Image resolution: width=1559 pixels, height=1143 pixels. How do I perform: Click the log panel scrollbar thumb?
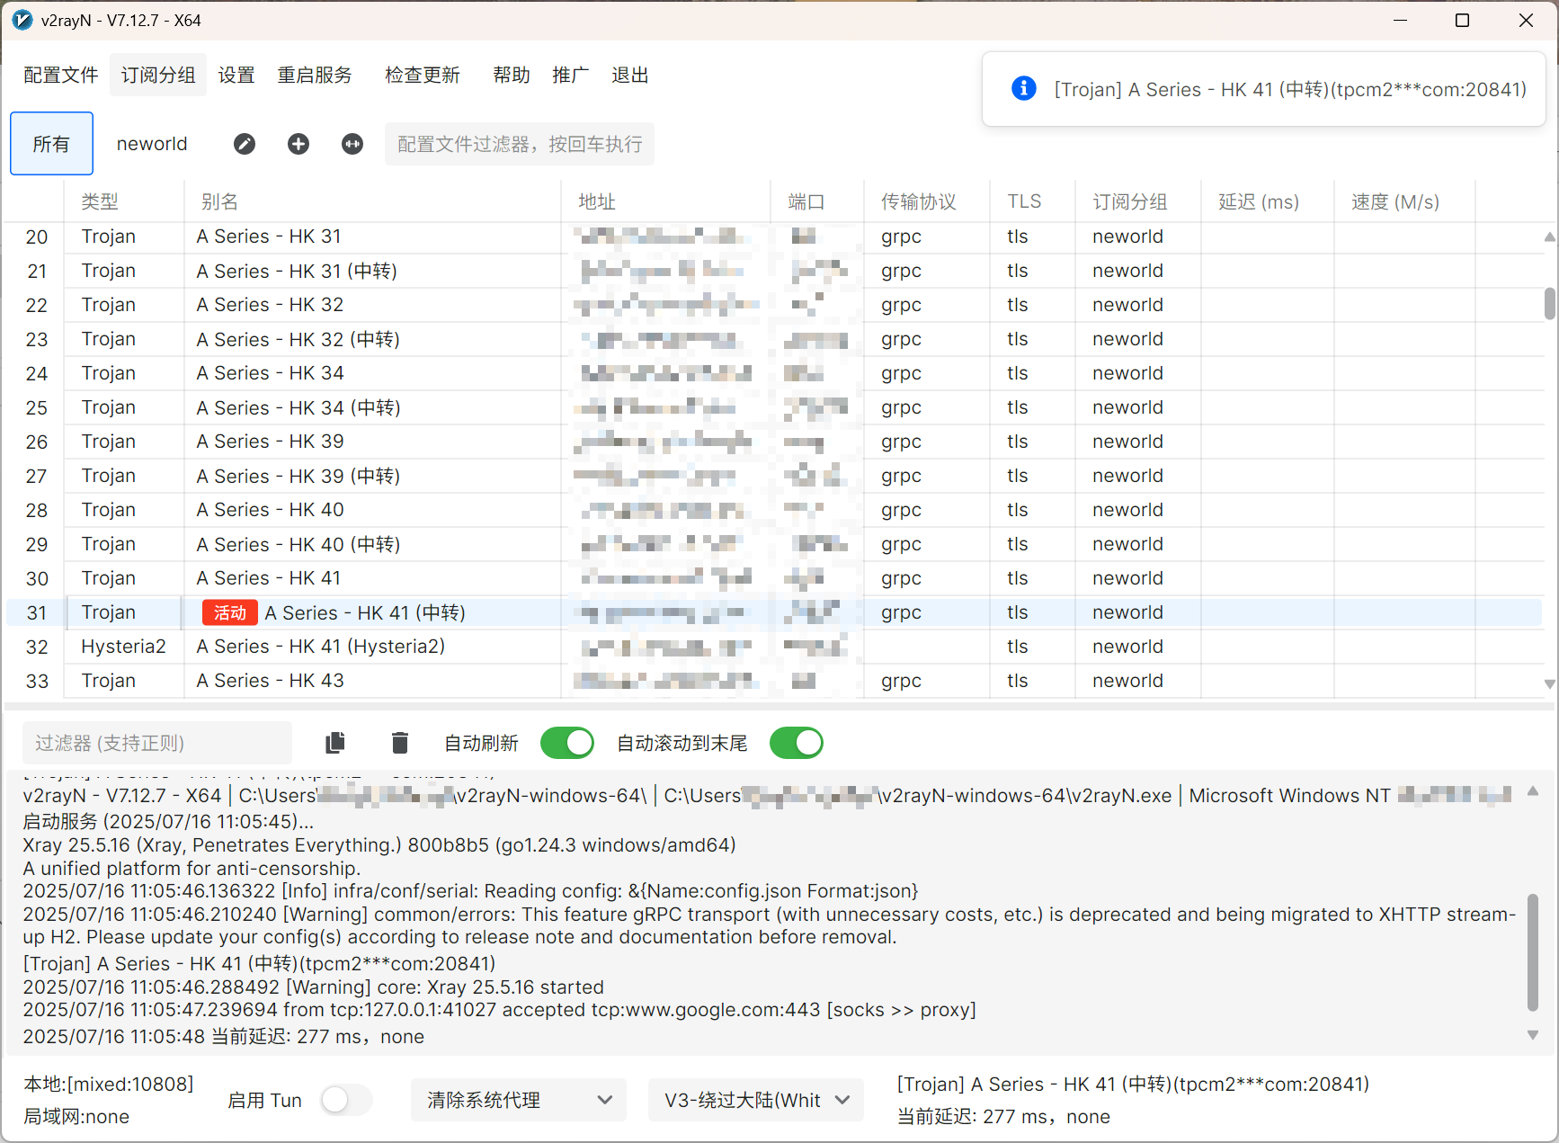pos(1533,952)
